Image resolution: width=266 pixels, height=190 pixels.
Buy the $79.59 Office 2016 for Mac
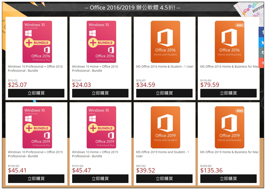coord(228,93)
